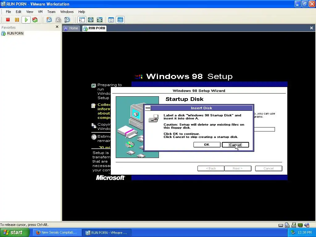Click the computer illustration in the wizard
316x237 pixels.
pos(137,127)
